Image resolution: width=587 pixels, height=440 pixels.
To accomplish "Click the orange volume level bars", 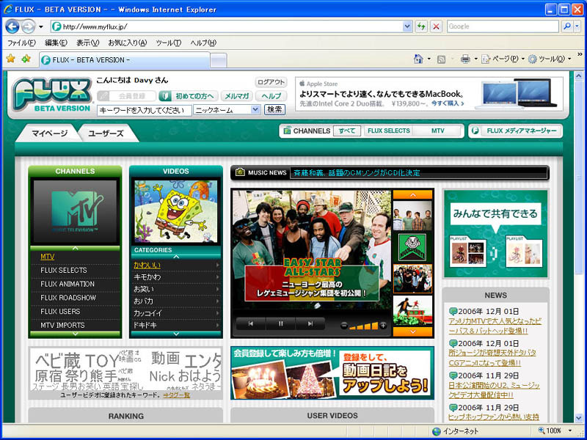I will [x=363, y=326].
